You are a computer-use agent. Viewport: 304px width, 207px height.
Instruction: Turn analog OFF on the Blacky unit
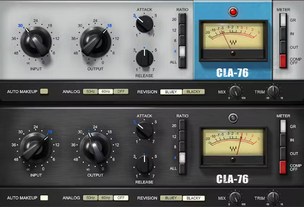[121, 198]
